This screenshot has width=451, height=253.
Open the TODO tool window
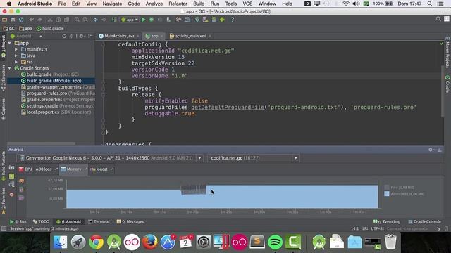tap(41, 222)
